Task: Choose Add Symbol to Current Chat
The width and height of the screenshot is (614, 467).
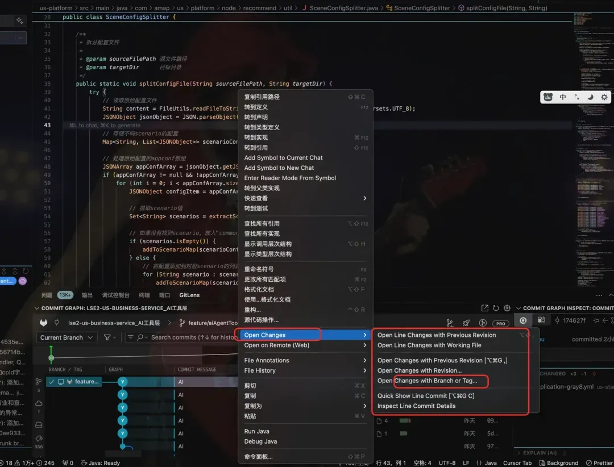Action: (283, 157)
